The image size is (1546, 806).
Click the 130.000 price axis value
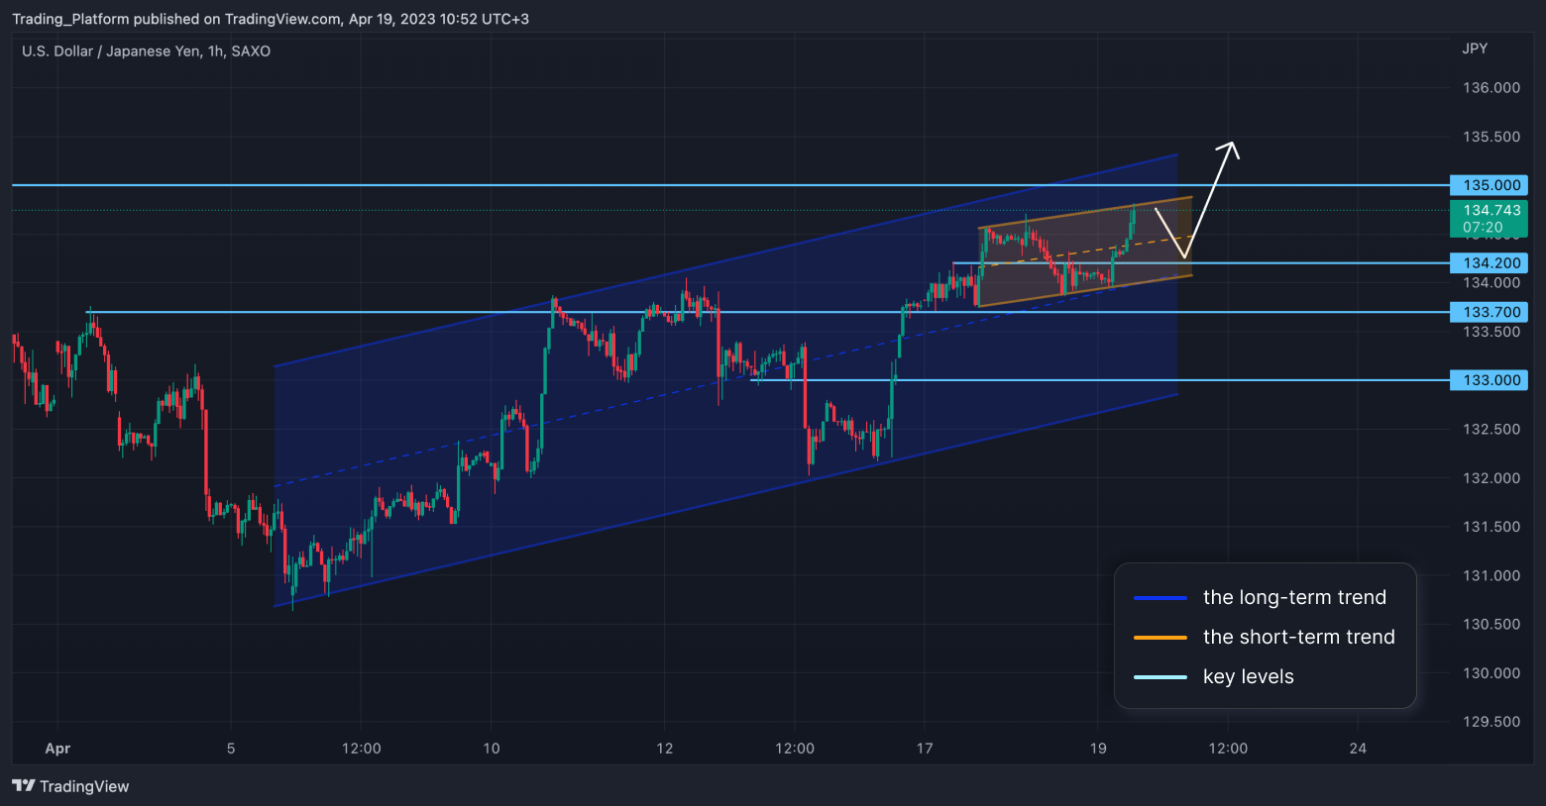click(1491, 673)
